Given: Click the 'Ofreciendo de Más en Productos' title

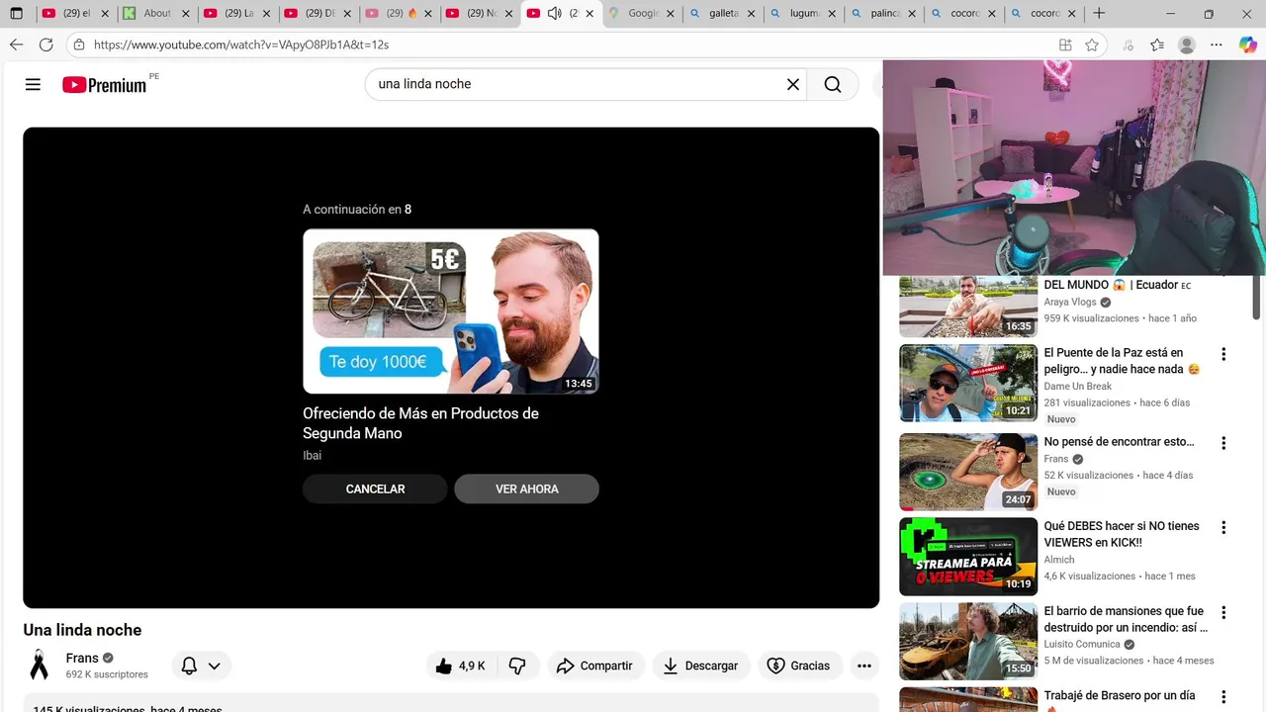Looking at the screenshot, I should [420, 423].
